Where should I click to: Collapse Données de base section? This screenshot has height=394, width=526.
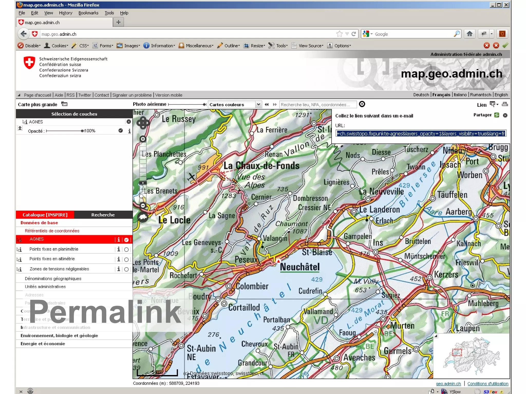pyautogui.click(x=39, y=223)
